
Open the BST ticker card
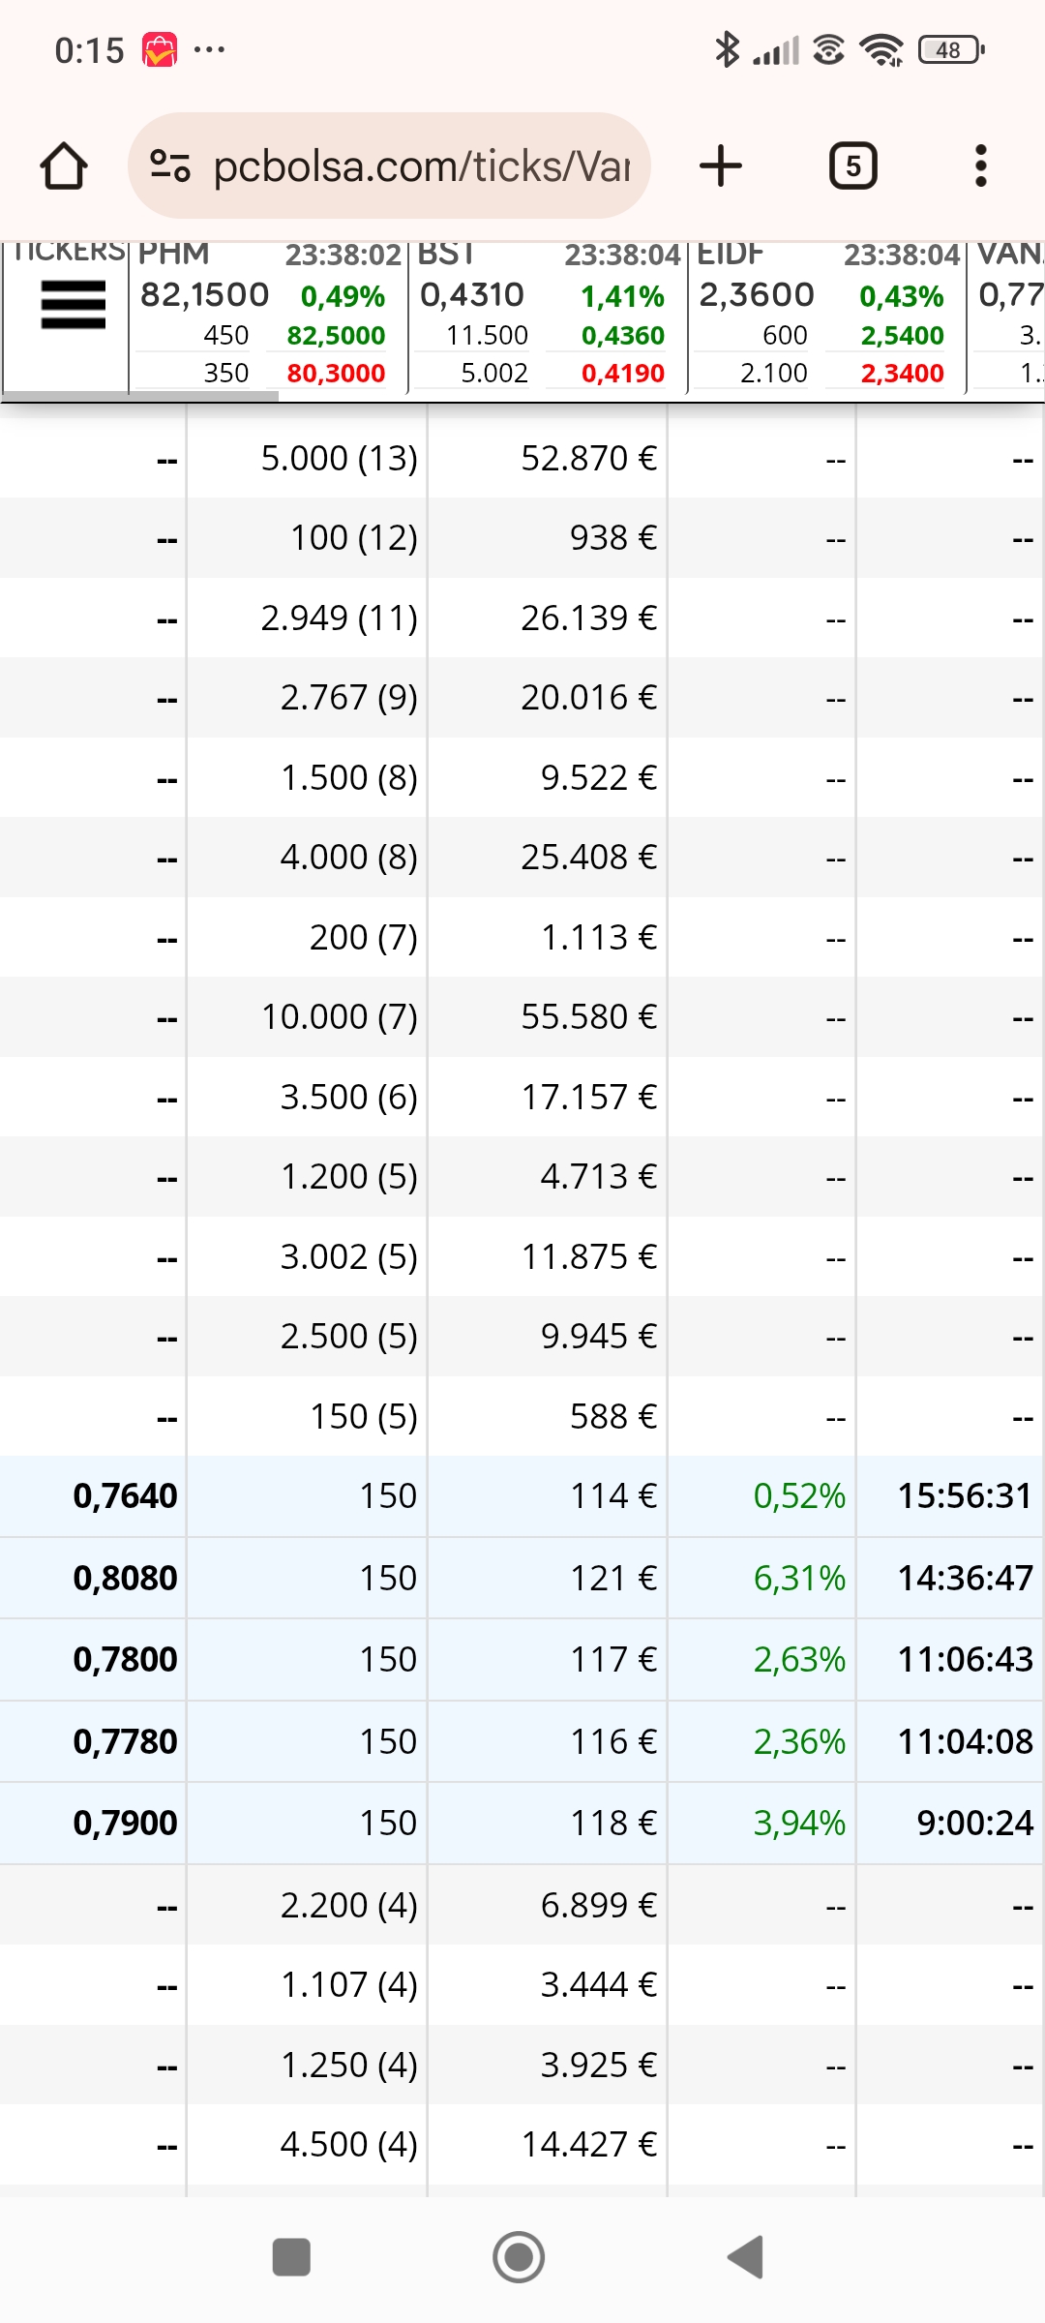(x=548, y=316)
